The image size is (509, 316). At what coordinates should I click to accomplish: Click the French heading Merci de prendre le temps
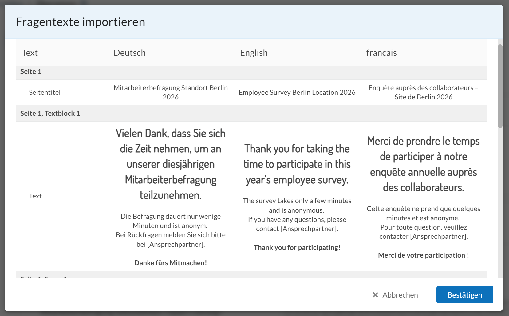pyautogui.click(x=424, y=164)
